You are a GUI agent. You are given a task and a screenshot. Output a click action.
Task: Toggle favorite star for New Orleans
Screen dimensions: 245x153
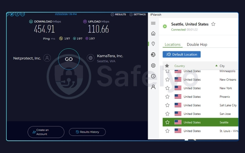167,80
